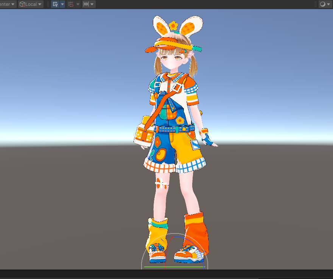This screenshot has width=333, height=279.
Task: Click the snap increment ruler icon
Action: tap(86, 4)
